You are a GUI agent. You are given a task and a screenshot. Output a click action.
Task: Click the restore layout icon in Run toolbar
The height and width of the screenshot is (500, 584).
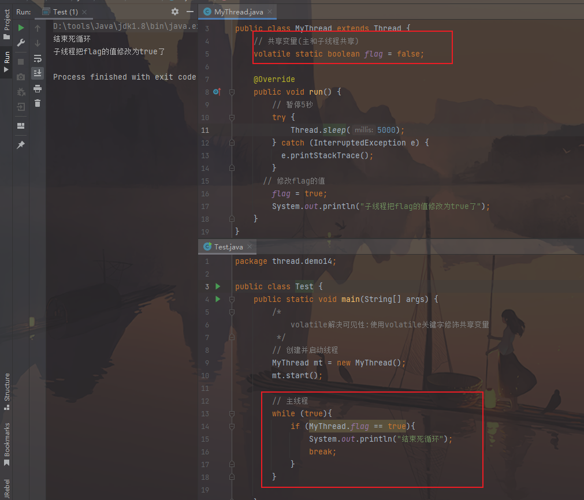pos(21,125)
